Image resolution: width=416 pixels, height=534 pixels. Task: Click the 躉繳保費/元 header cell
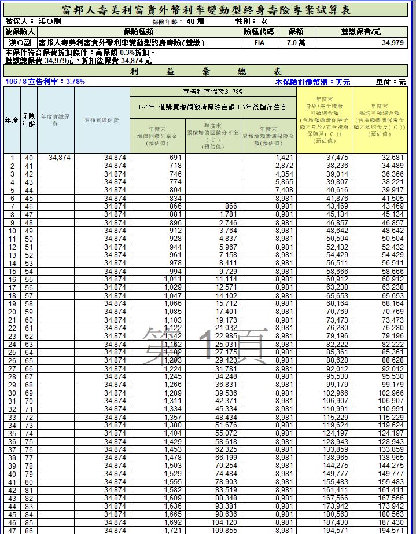tap(361, 32)
